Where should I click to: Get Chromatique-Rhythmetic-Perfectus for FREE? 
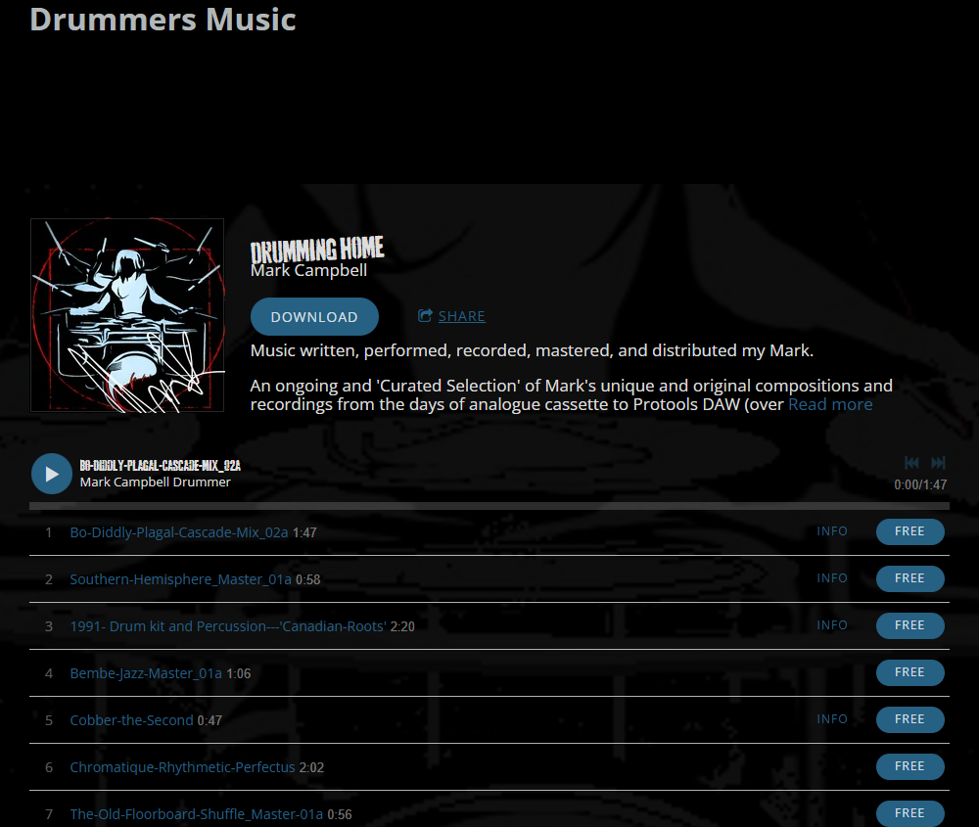tap(909, 766)
